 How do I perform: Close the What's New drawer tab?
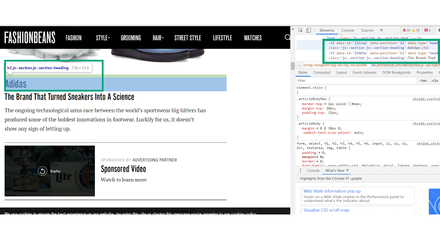point(348,170)
